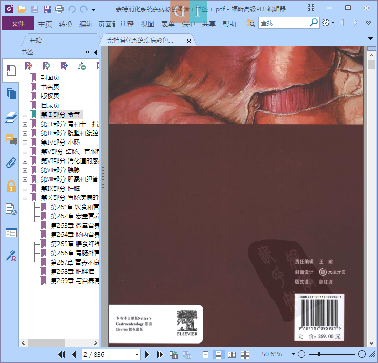Open the document with clock sidebar panel
Image resolution: width=378 pixels, height=363 pixels.
11,209
